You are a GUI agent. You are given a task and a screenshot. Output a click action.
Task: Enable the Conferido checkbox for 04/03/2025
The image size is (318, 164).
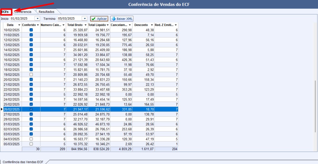[x=31, y=139]
